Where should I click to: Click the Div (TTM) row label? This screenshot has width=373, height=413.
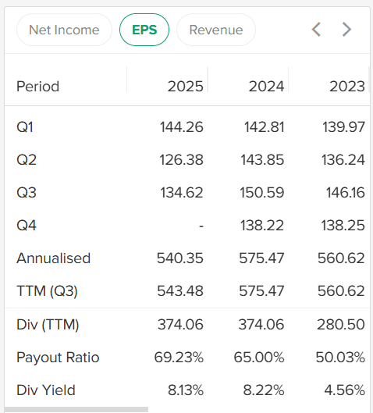[48, 324]
